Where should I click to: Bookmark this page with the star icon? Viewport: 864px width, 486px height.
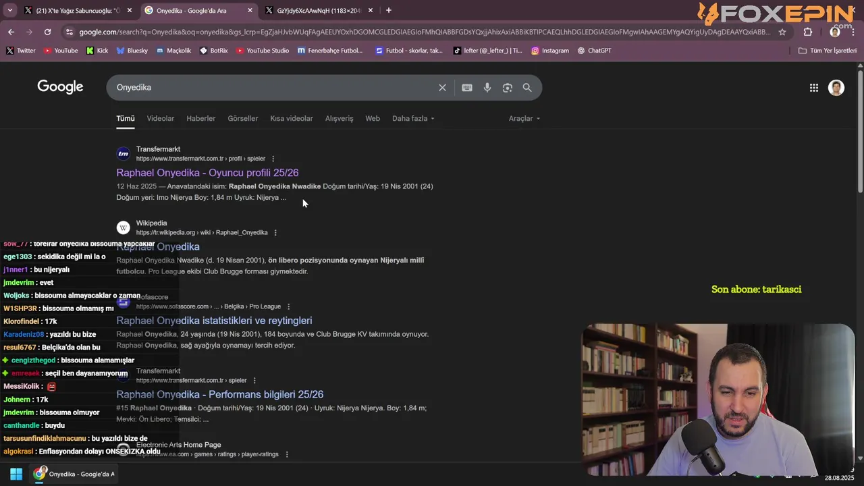(782, 32)
